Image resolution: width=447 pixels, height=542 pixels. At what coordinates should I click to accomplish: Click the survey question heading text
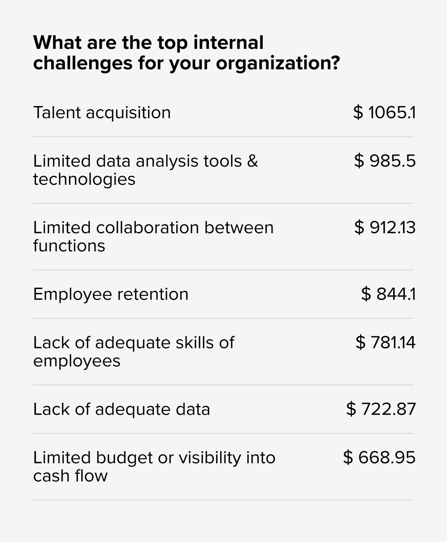(x=186, y=53)
